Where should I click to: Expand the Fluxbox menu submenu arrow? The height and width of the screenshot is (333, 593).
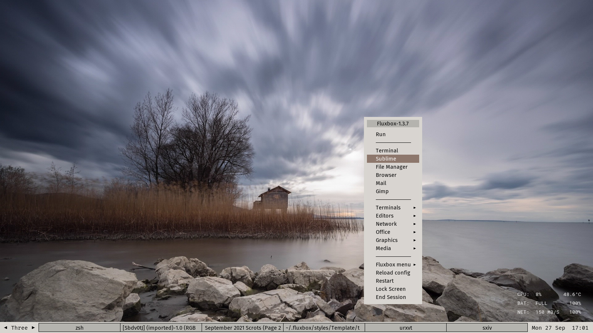[415, 265]
